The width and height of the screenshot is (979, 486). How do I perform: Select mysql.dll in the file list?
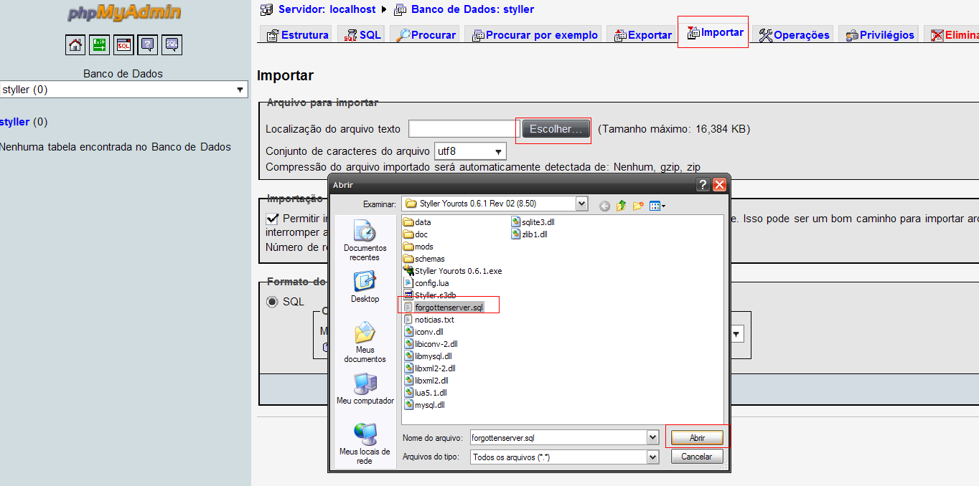pyautogui.click(x=424, y=405)
